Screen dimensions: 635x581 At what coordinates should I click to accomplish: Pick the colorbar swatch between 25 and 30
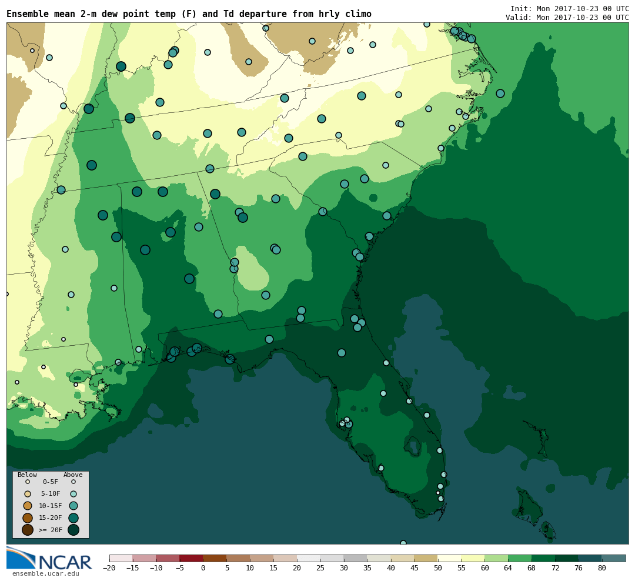pos(332,558)
